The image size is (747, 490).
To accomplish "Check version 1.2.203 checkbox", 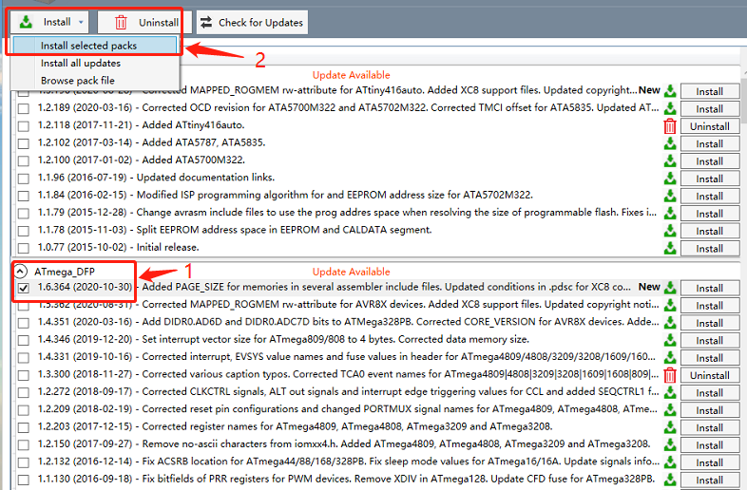I will point(24,427).
